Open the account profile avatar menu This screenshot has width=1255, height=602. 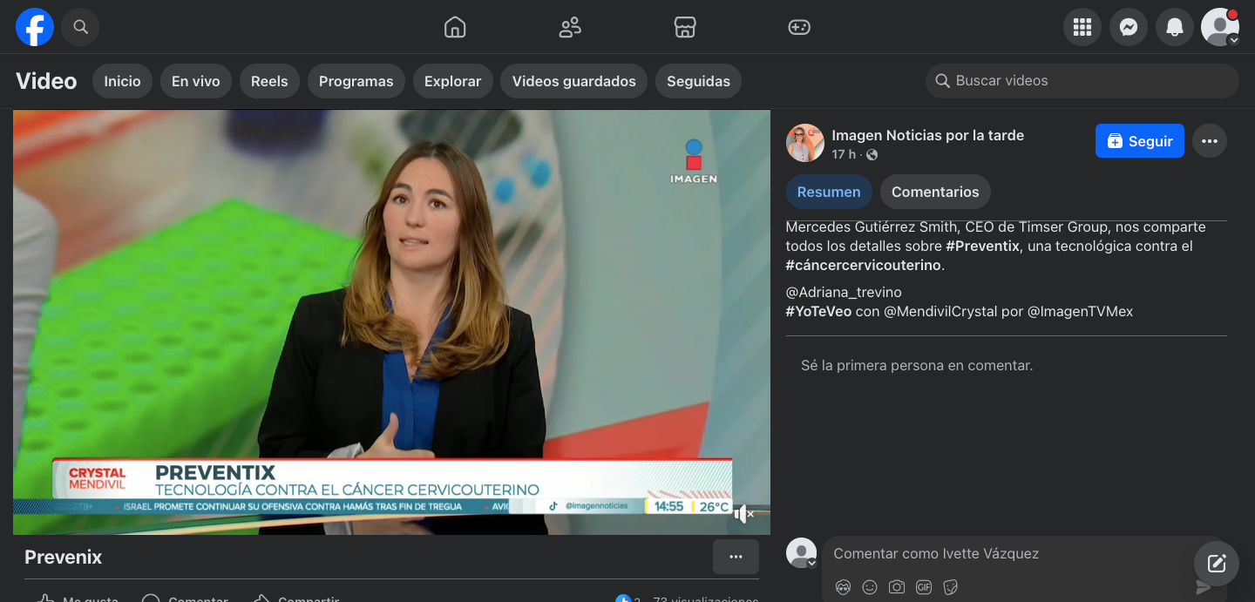tap(1220, 27)
